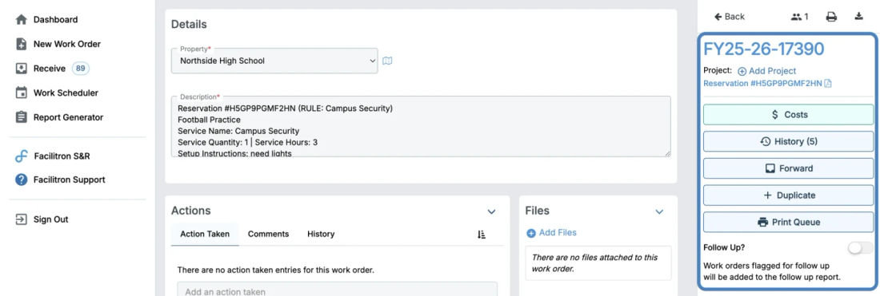Image resolution: width=880 pixels, height=296 pixels.
Task: Open New Work Order in the sidebar
Action: (x=66, y=44)
